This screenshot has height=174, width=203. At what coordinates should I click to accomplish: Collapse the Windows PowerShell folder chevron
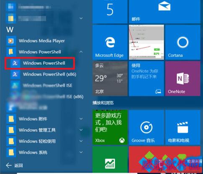81,52
